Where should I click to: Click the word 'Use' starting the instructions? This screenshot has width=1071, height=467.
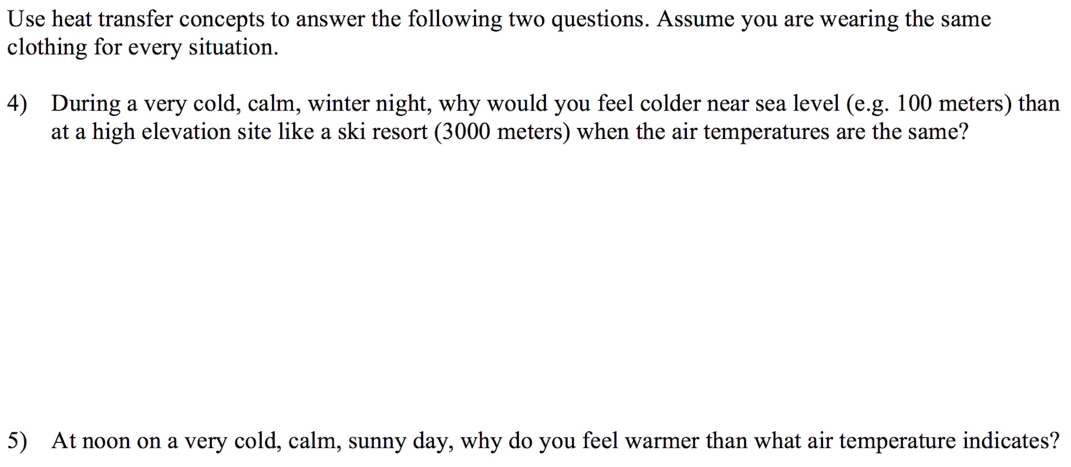coord(27,20)
